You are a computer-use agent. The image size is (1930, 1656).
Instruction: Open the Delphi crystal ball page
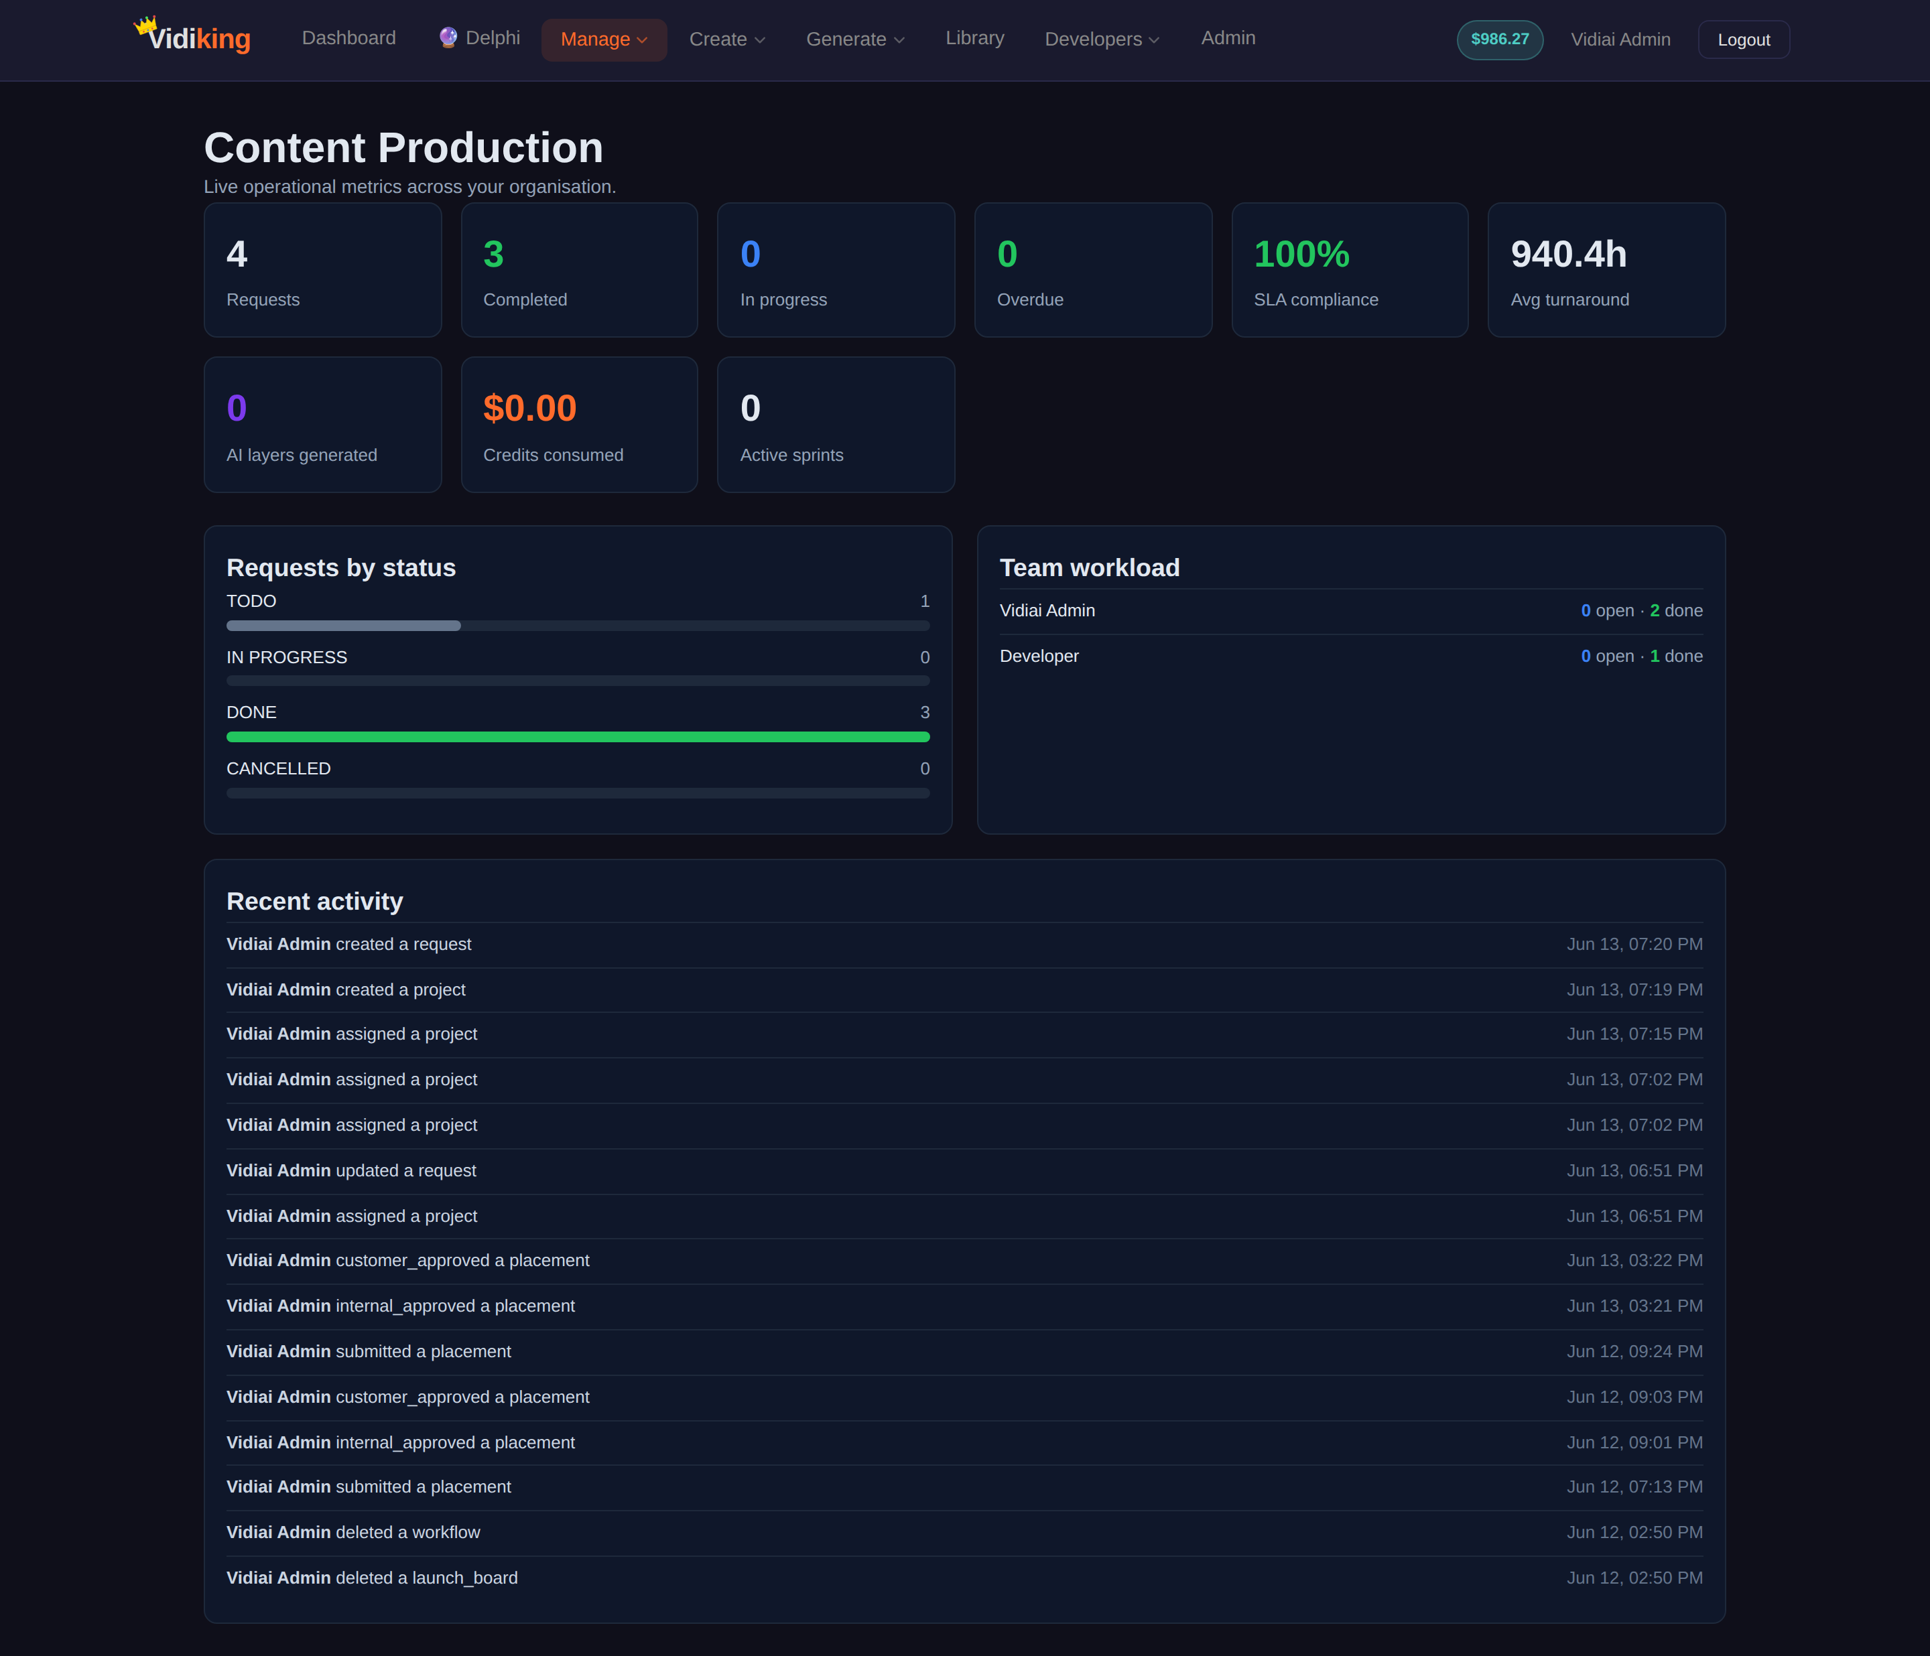point(480,38)
